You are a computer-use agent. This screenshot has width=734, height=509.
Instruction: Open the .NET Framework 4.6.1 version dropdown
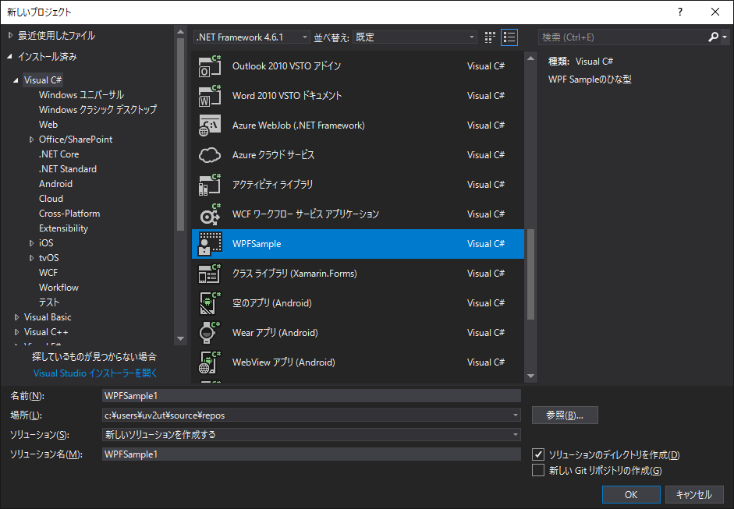(x=252, y=37)
